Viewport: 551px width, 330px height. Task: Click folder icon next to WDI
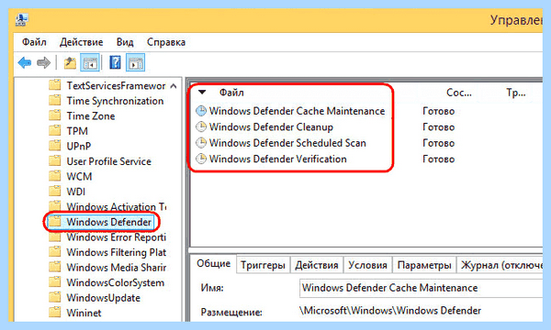click(55, 192)
